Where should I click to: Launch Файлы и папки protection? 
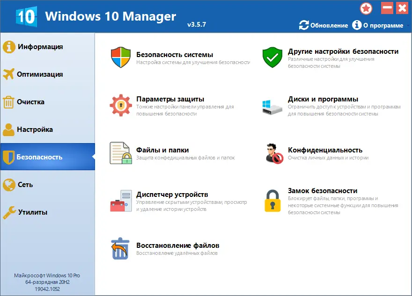(x=162, y=150)
